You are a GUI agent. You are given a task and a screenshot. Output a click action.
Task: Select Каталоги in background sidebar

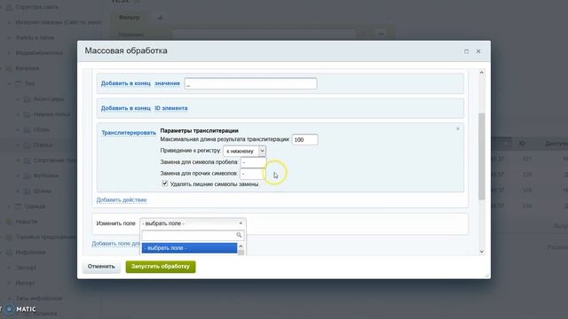28,68
